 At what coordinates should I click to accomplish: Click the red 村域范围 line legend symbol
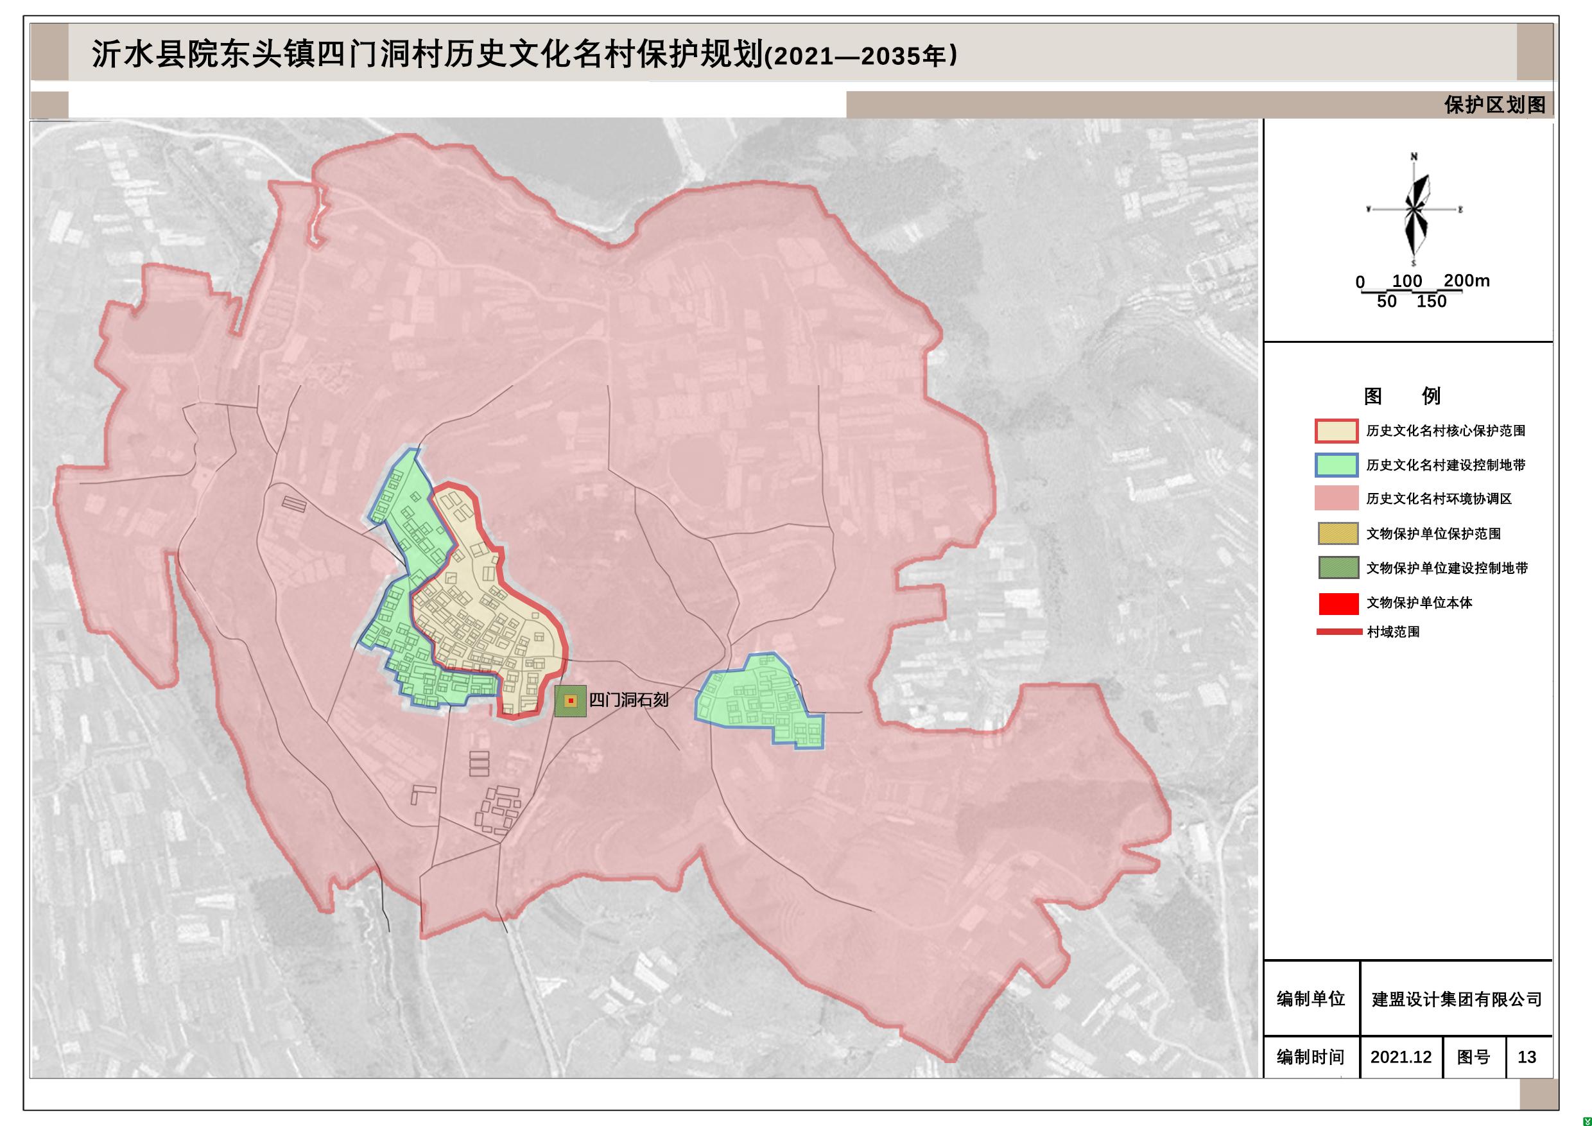pyautogui.click(x=1338, y=632)
